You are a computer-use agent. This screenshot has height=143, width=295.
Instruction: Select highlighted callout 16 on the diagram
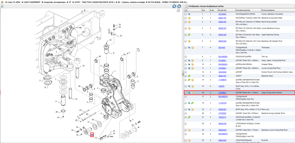coord(92,135)
